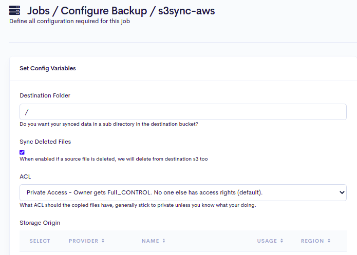
Task: Click the Sync Deleted Files label
Action: tap(45, 142)
